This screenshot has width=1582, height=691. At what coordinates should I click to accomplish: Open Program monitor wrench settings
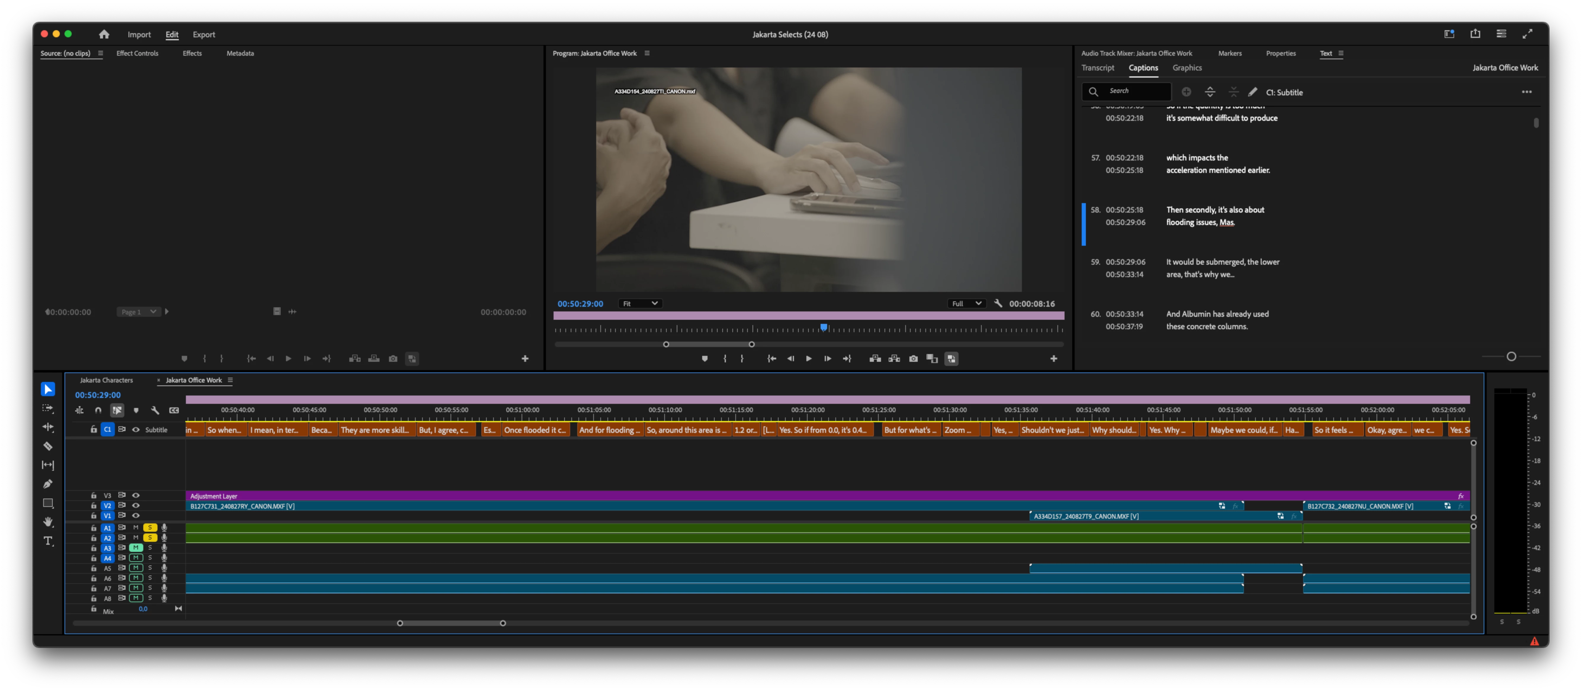point(998,303)
